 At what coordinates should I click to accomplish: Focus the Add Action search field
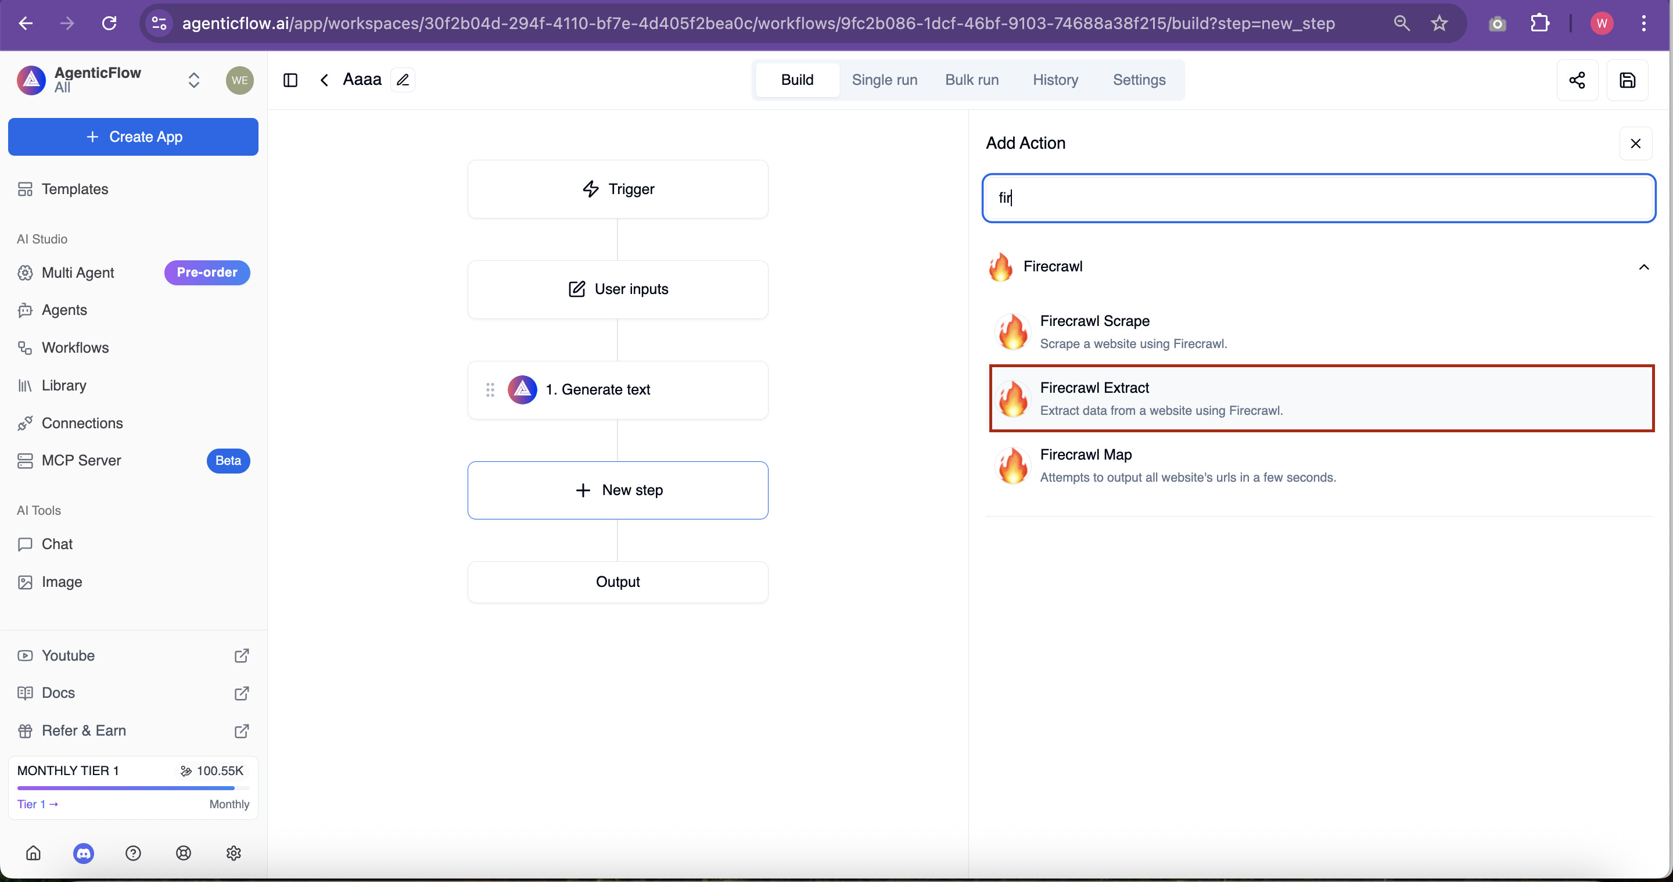pos(1319,198)
